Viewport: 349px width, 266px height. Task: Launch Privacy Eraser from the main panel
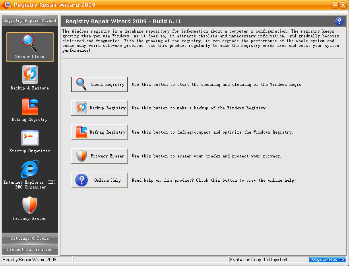99,156
